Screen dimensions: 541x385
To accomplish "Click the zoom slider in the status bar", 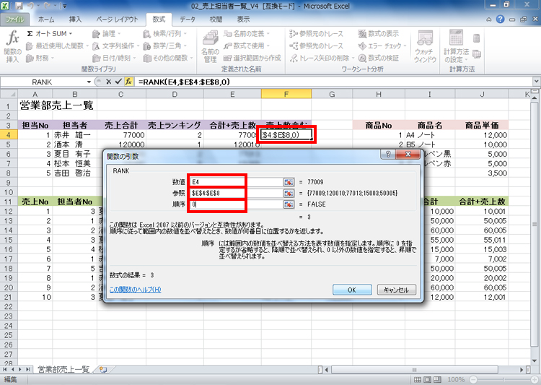I will coord(503,380).
